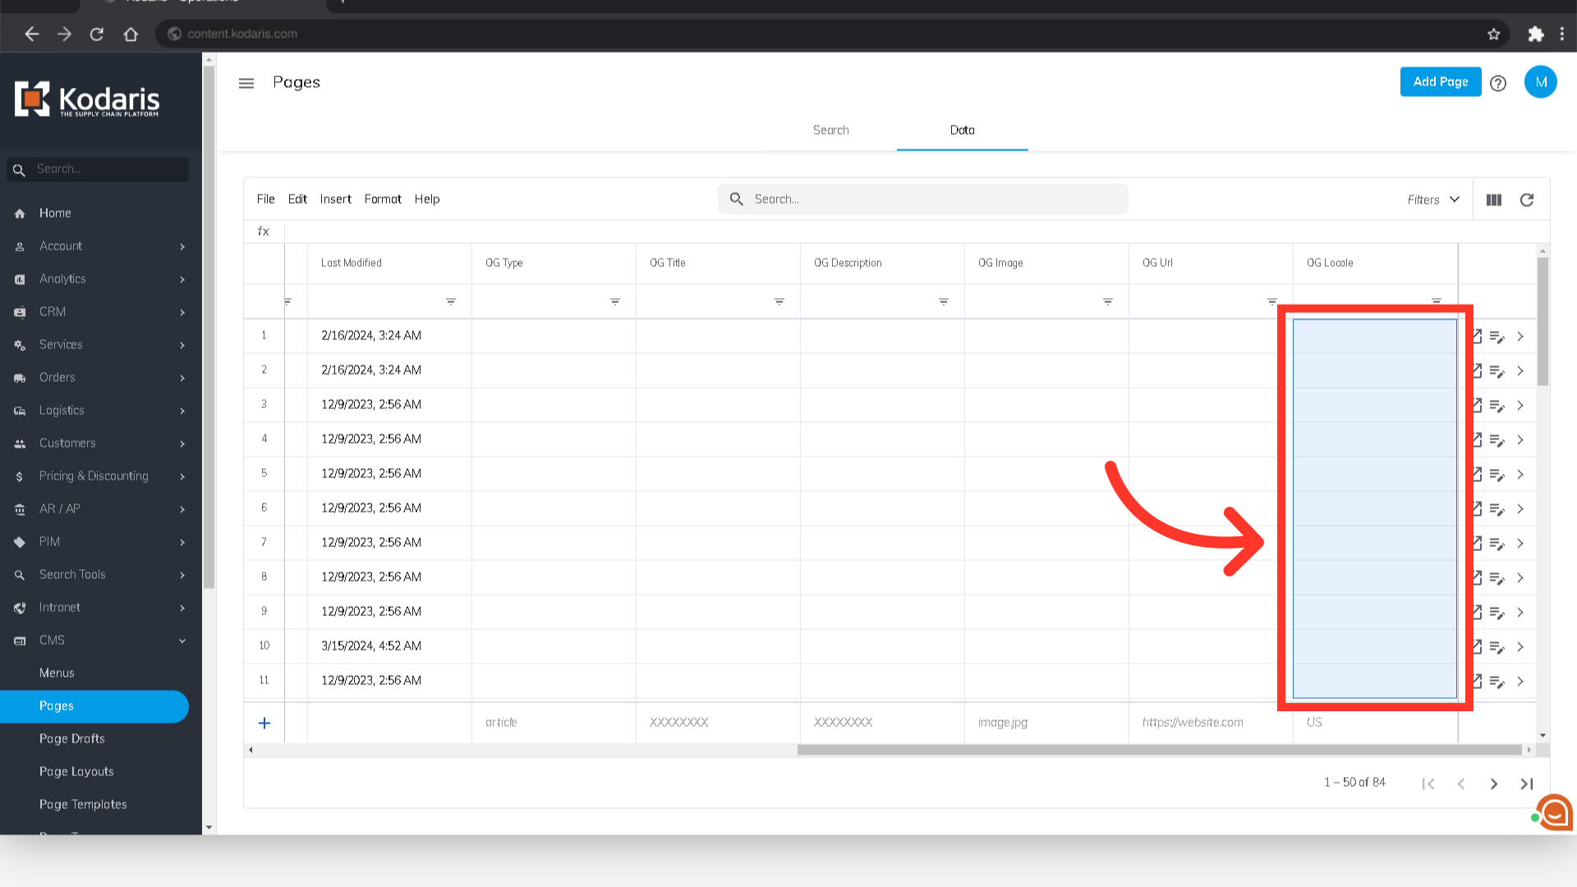Click the columns view icon
The width and height of the screenshot is (1577, 887).
point(1494,200)
